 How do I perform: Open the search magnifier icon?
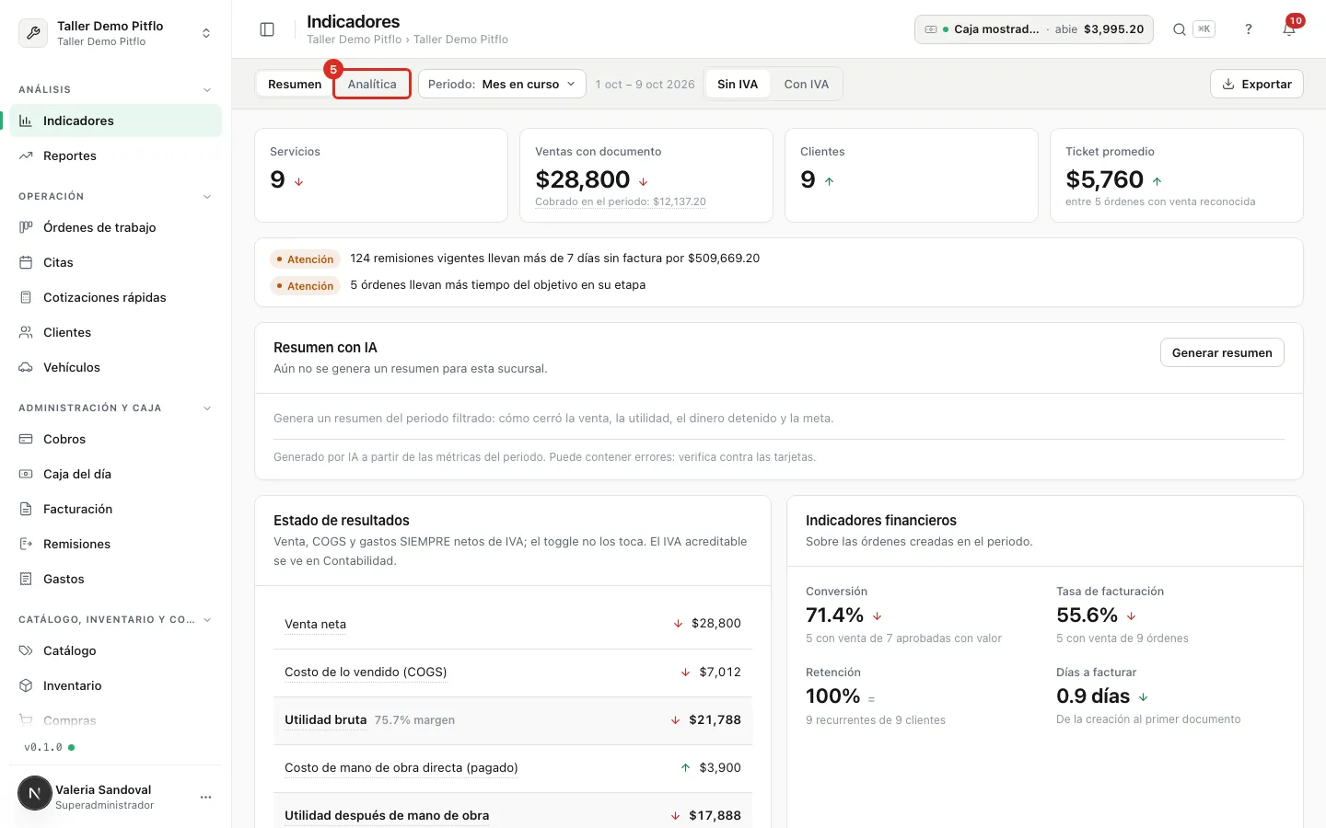[x=1179, y=29]
